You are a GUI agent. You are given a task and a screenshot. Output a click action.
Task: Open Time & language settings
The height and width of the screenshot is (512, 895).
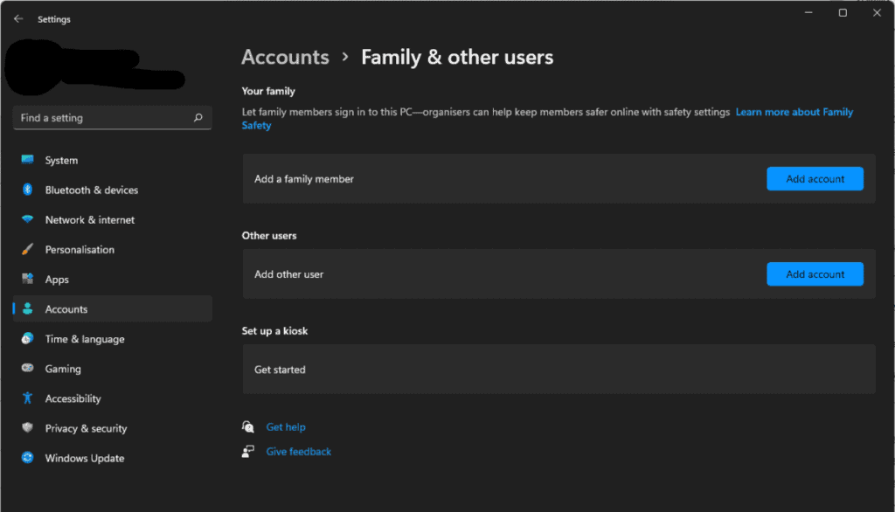tap(113, 339)
